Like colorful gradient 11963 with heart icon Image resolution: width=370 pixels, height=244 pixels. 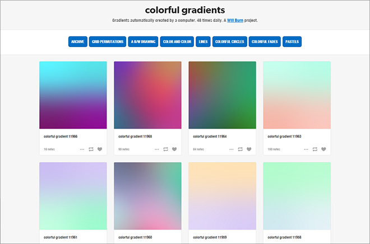[x=323, y=149]
